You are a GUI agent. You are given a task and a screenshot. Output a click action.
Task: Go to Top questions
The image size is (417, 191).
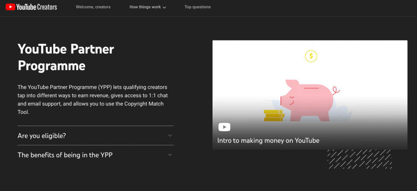point(198,7)
